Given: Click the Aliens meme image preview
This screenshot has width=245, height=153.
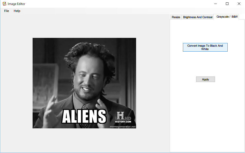Looking at the screenshot, I should tap(84, 83).
